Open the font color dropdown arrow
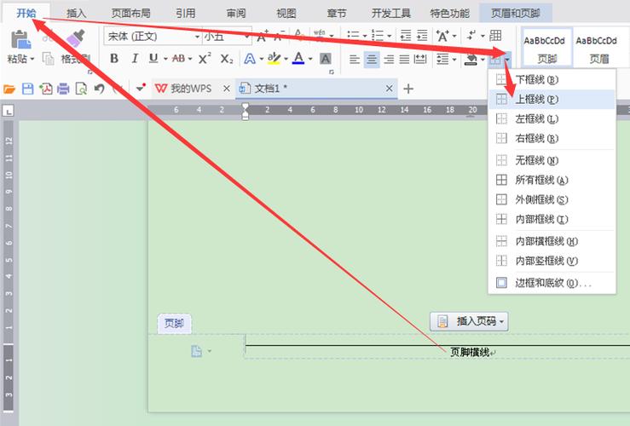 point(310,59)
